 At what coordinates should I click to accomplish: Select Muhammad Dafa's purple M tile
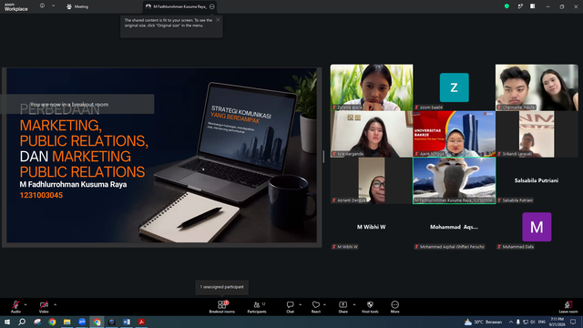(537, 227)
